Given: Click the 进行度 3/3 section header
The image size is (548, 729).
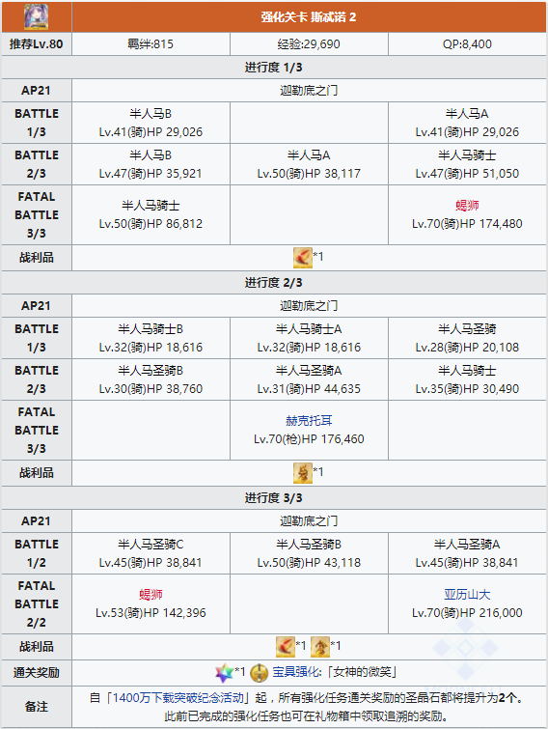Looking at the screenshot, I should (274, 498).
